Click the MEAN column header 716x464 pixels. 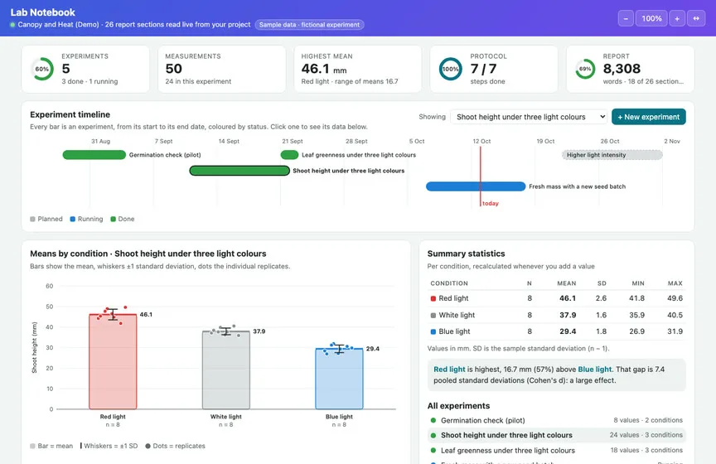click(566, 283)
